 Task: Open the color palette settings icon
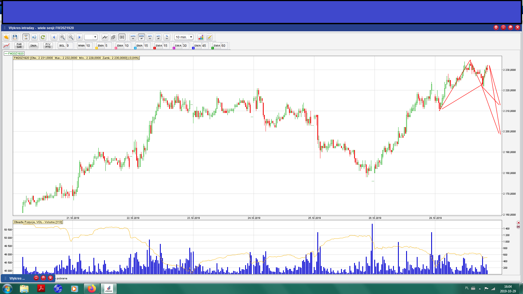[201, 37]
